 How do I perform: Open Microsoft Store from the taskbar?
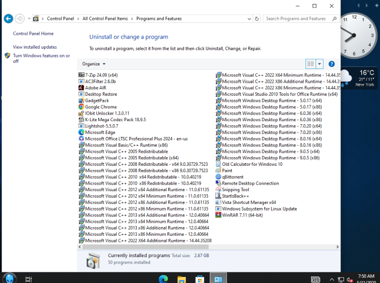pyautogui.click(x=200, y=279)
